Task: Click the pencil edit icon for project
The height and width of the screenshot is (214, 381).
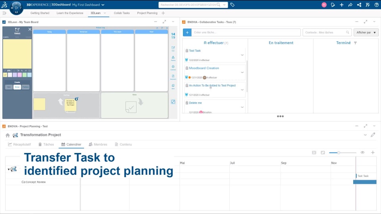Action: [x=373, y=135]
